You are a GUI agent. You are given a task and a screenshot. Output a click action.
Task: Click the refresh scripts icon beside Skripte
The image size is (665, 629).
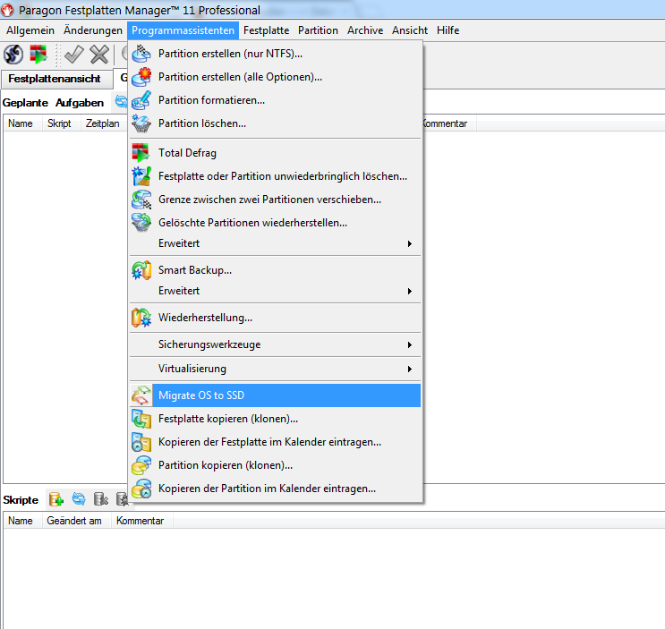[79, 499]
